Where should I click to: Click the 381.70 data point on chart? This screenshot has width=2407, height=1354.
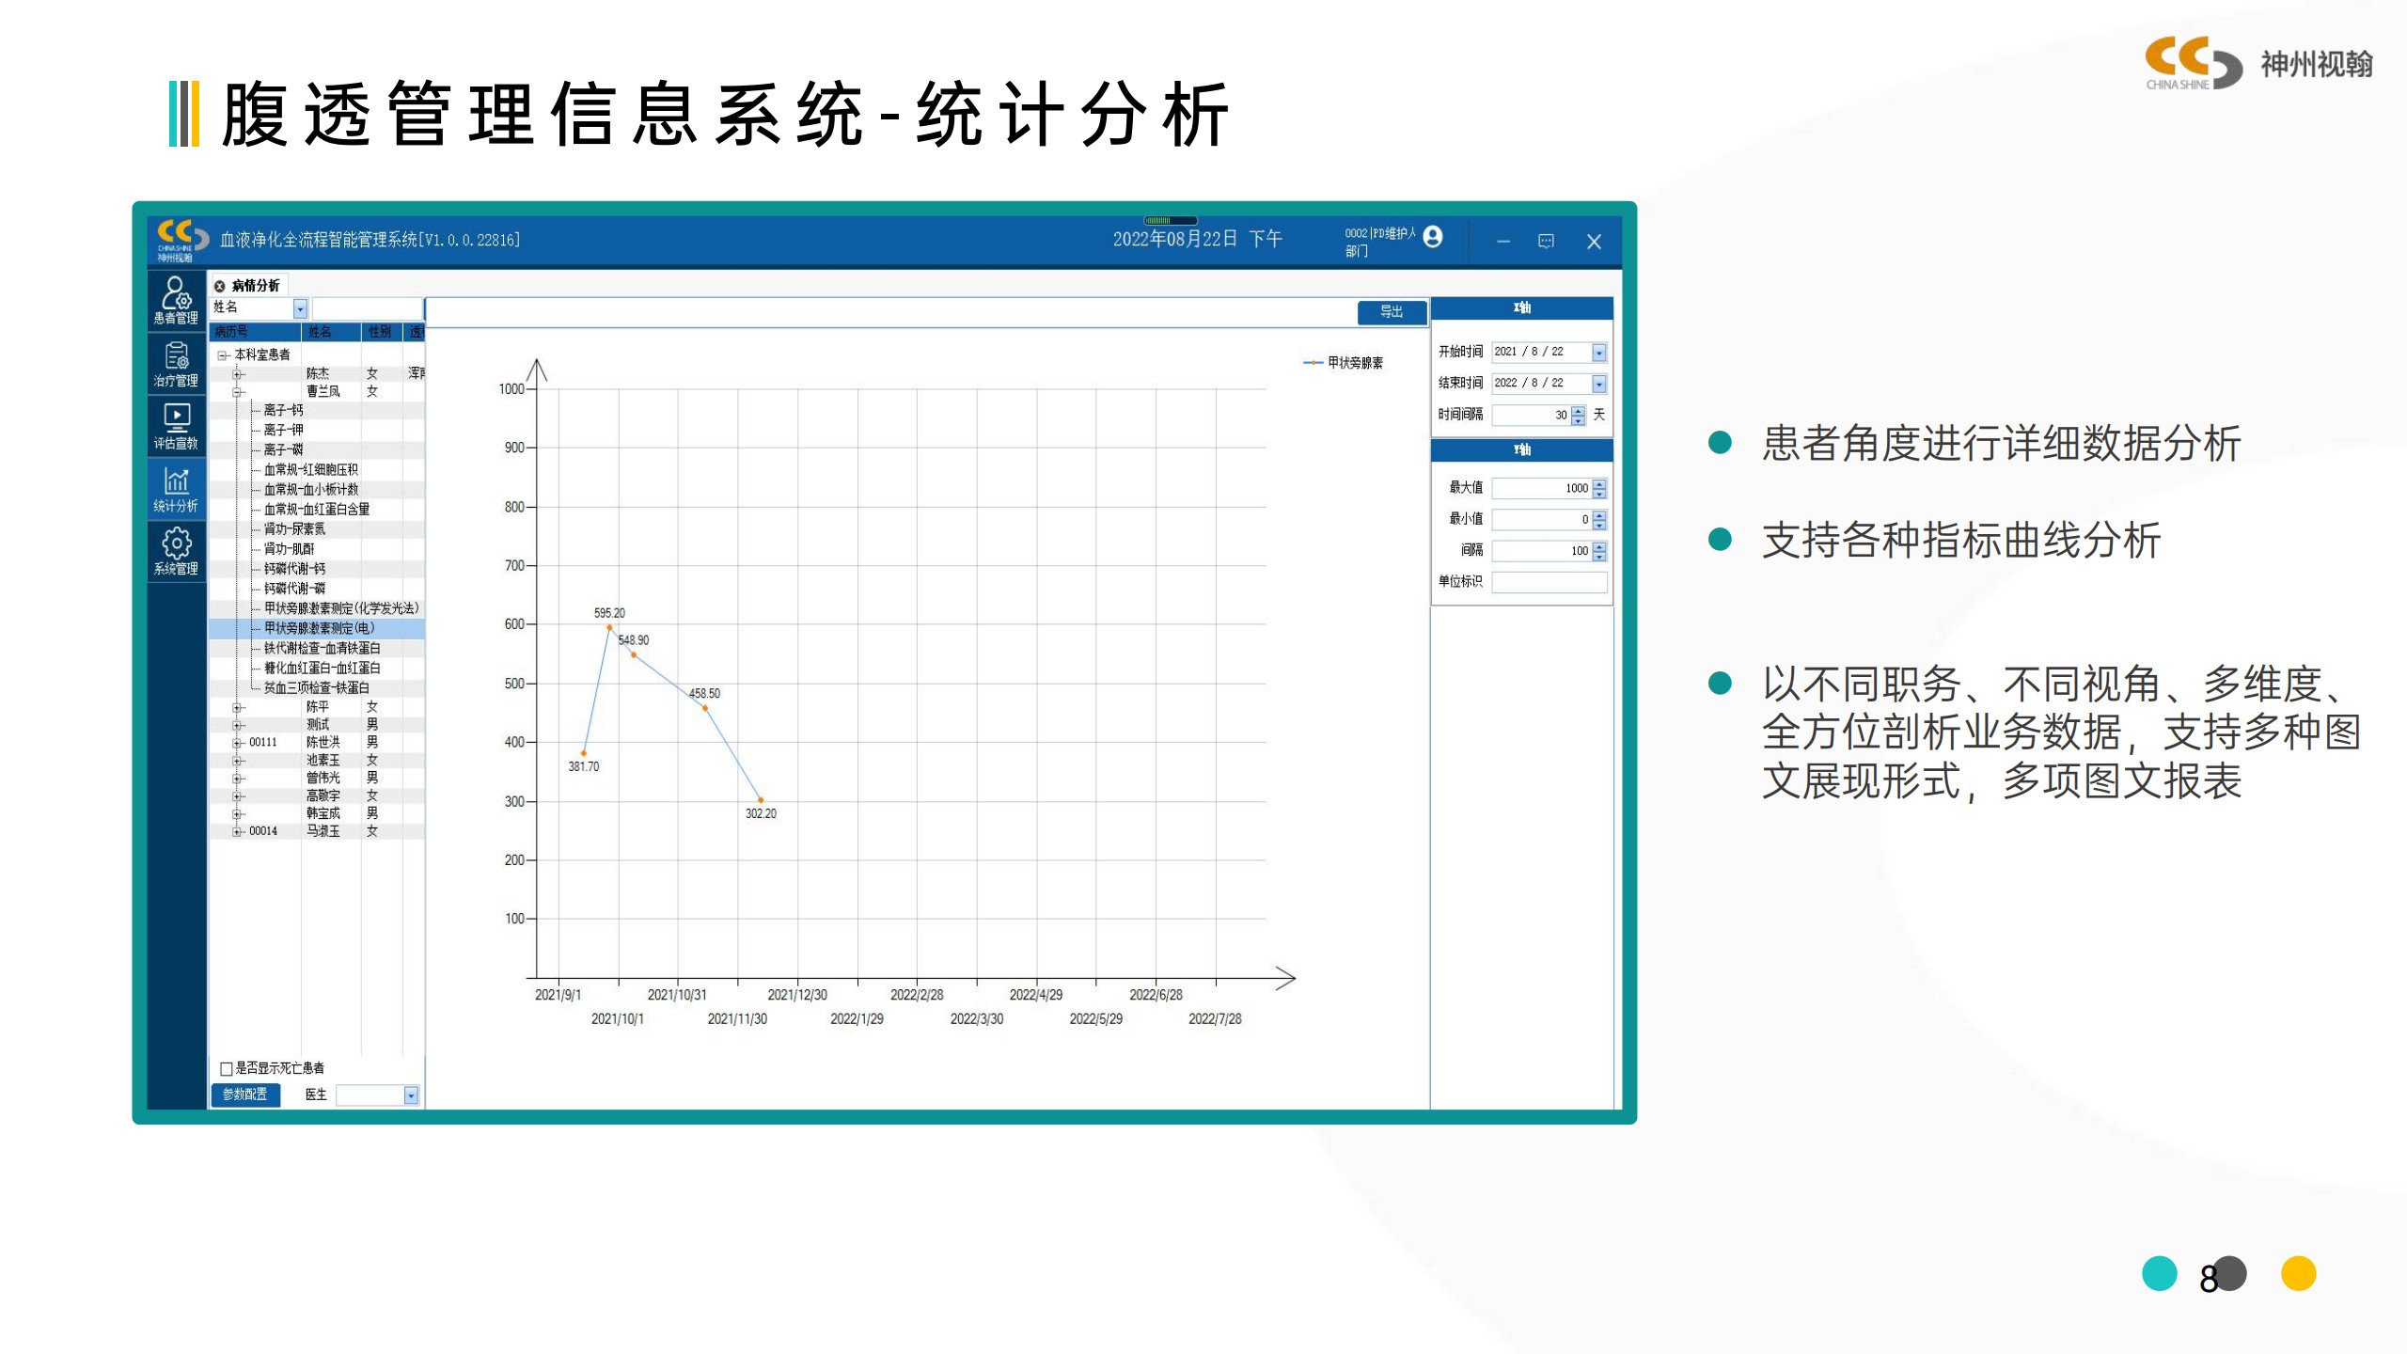pos(584,753)
